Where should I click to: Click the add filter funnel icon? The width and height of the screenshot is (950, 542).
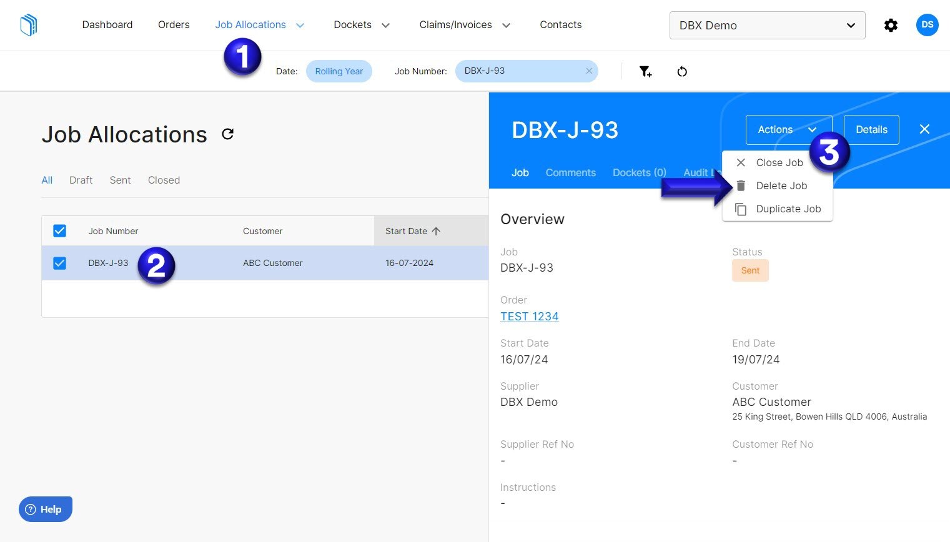646,71
